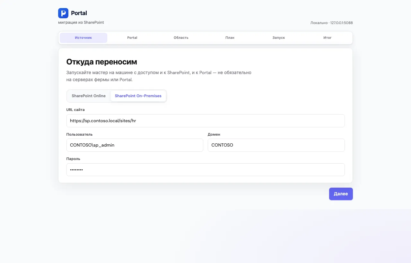Switch to the Область step

(x=181, y=38)
